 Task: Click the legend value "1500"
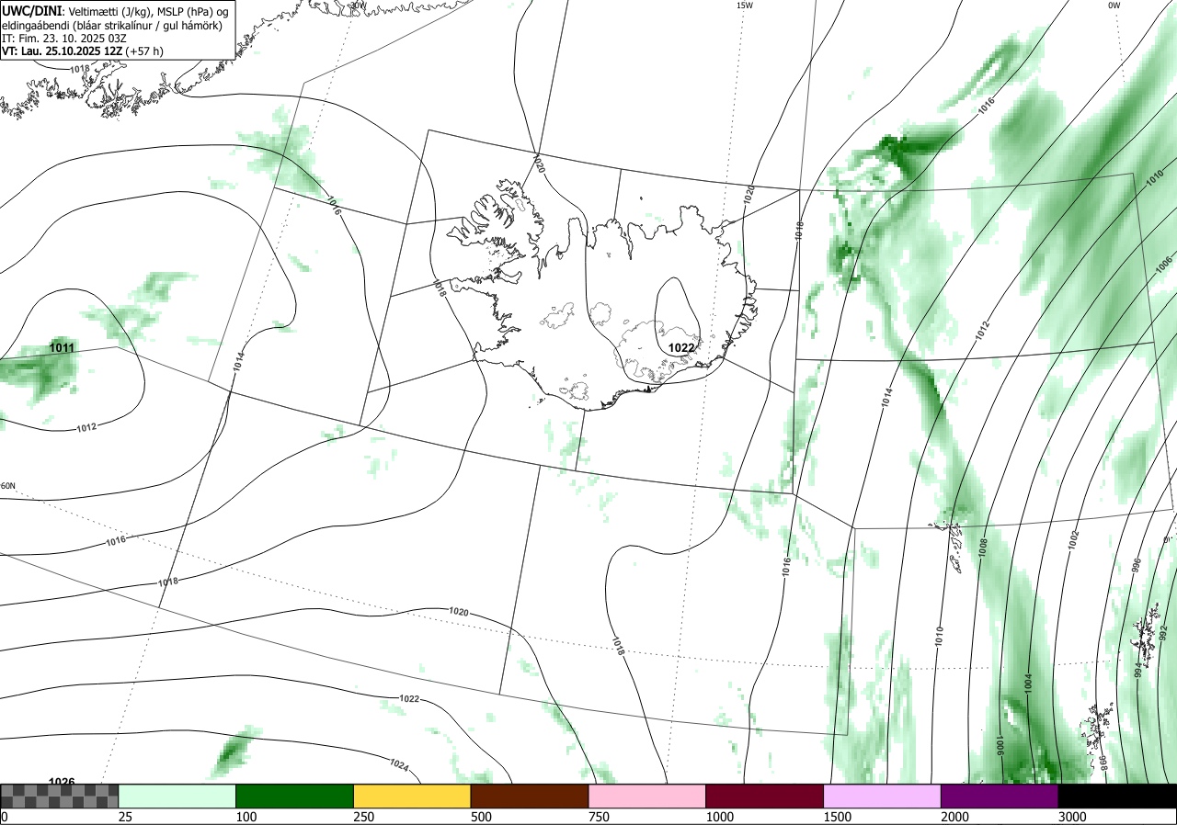pyautogui.click(x=838, y=817)
